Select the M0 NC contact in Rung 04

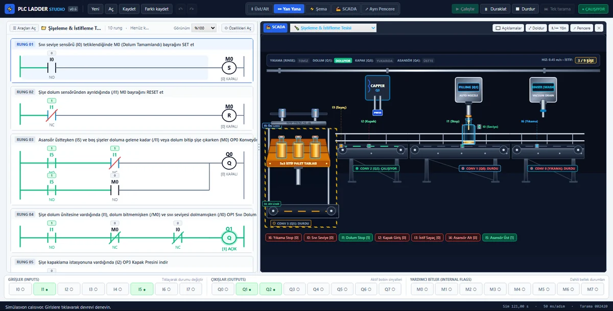click(114, 238)
